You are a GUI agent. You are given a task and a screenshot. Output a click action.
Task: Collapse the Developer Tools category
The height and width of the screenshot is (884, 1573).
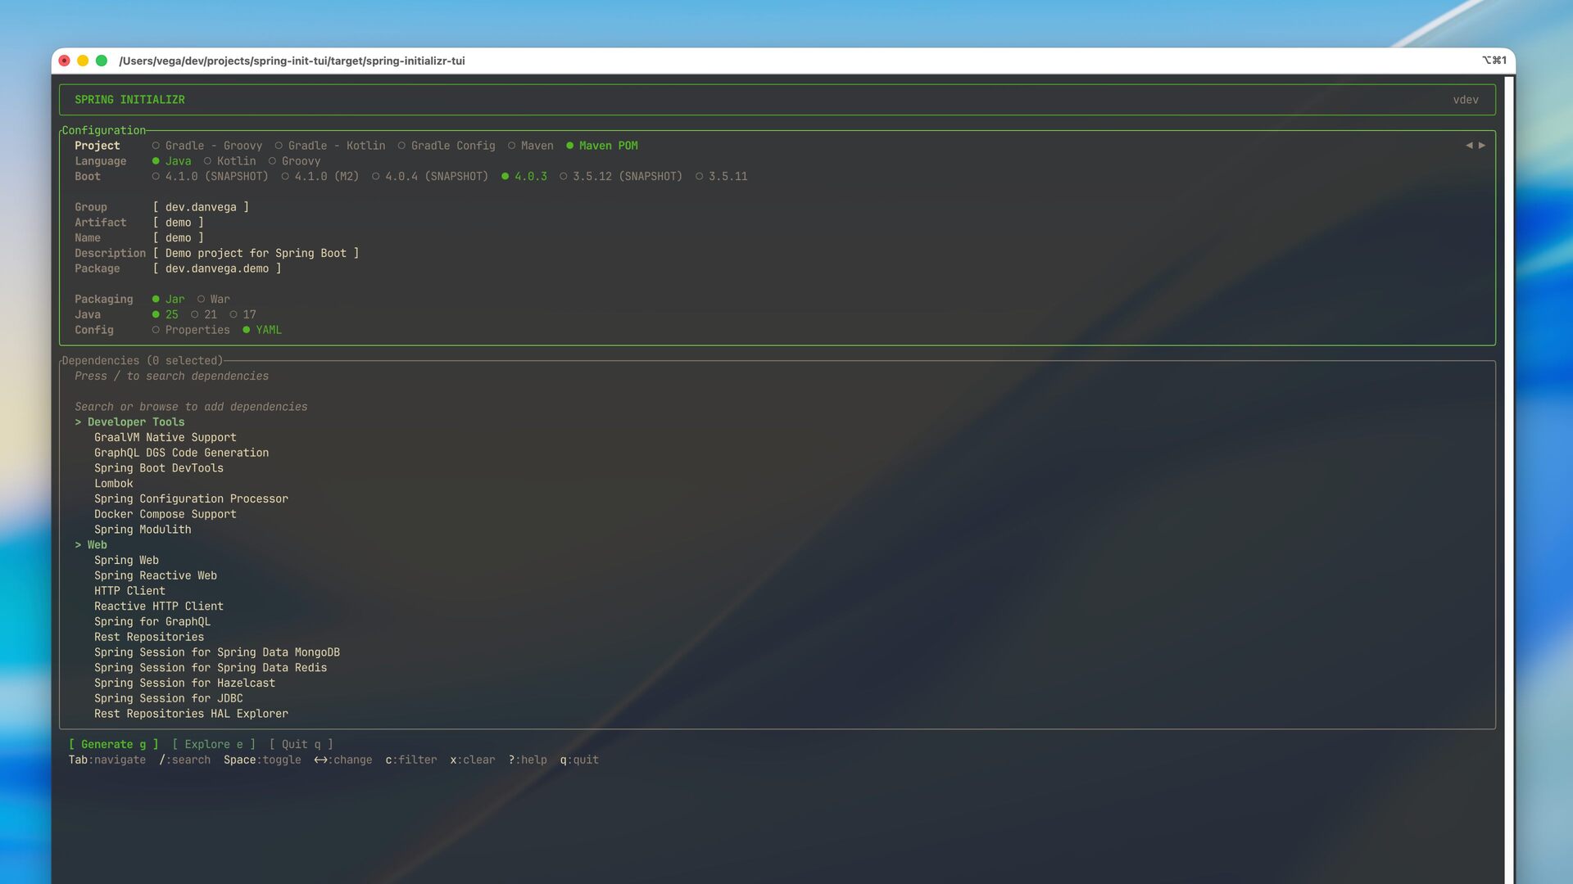pyautogui.click(x=129, y=422)
